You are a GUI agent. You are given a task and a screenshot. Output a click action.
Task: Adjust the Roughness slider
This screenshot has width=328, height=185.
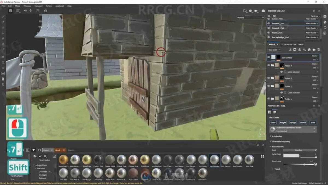point(299,164)
